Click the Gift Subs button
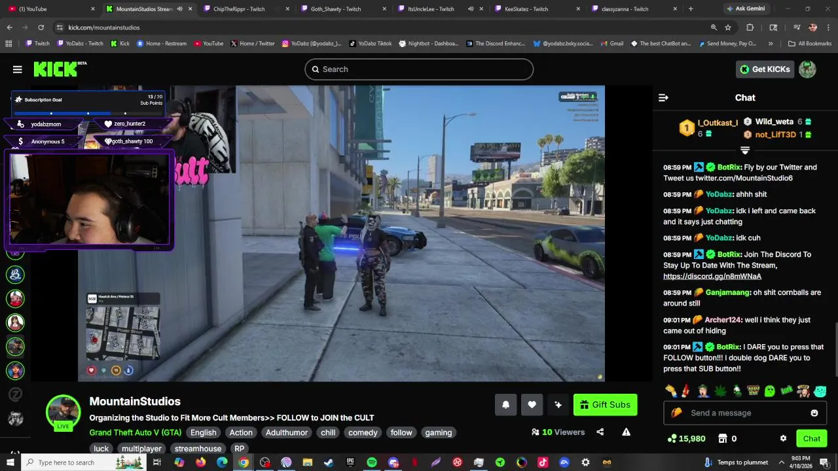This screenshot has height=471, width=838. point(605,404)
